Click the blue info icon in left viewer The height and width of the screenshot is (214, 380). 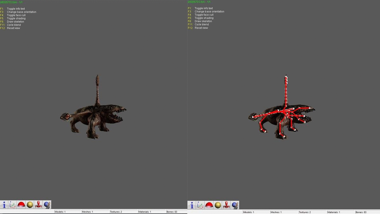click(x=4, y=205)
